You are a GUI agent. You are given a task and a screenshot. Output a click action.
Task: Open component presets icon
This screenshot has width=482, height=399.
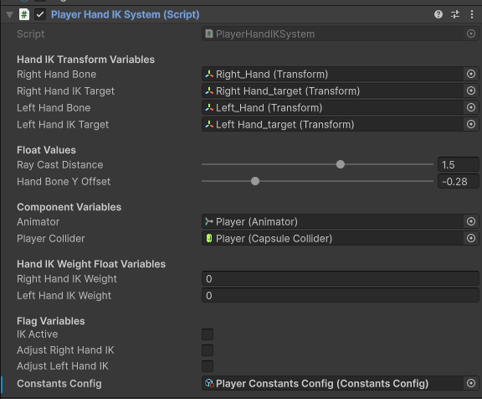pos(455,14)
